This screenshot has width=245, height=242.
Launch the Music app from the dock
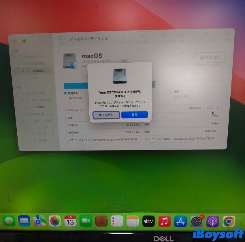tap(165, 221)
